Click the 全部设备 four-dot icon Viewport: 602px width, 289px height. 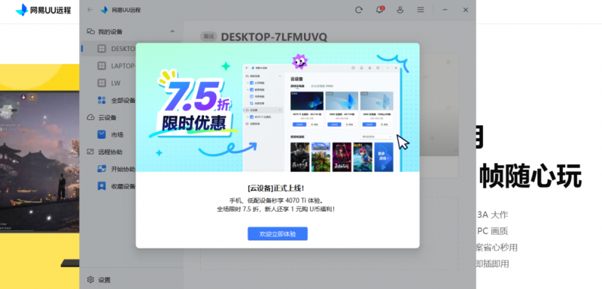click(102, 101)
